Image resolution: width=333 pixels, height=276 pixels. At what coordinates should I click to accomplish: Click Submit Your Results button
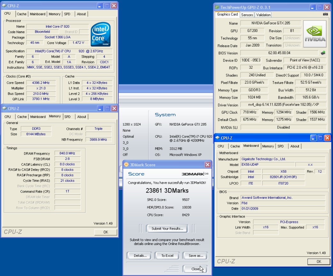[167, 228]
